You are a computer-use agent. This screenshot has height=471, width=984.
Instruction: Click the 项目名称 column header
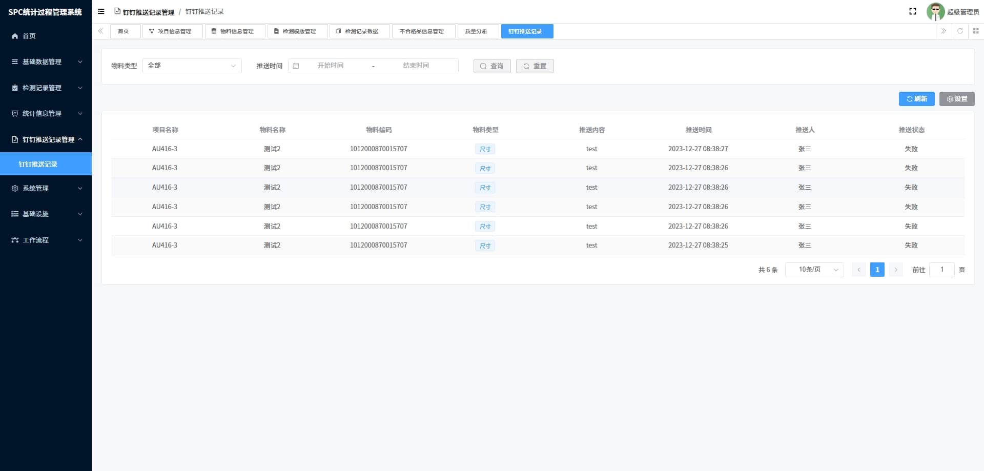(165, 130)
